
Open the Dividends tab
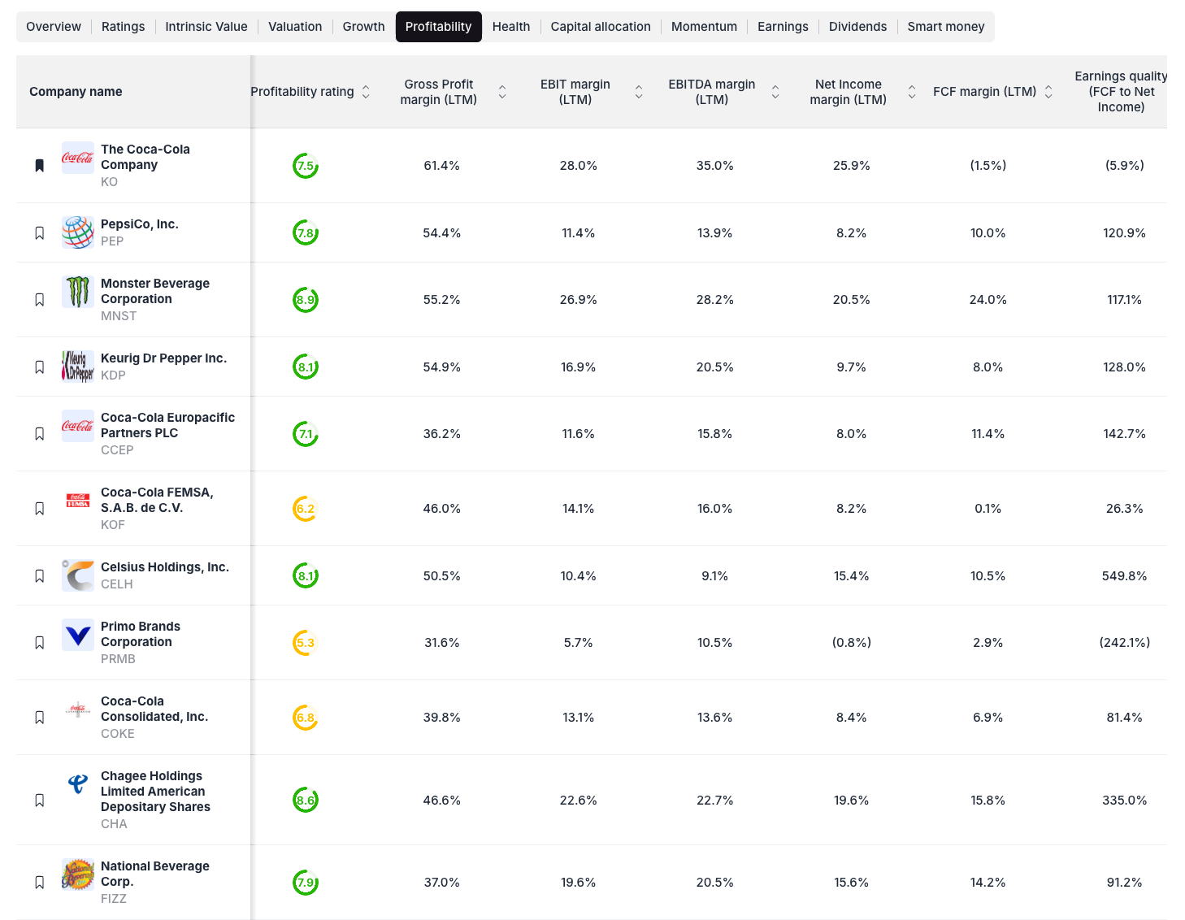(x=857, y=26)
